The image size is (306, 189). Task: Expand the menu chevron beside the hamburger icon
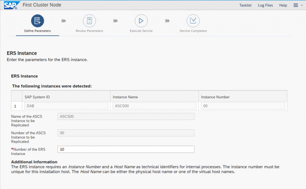302,5
